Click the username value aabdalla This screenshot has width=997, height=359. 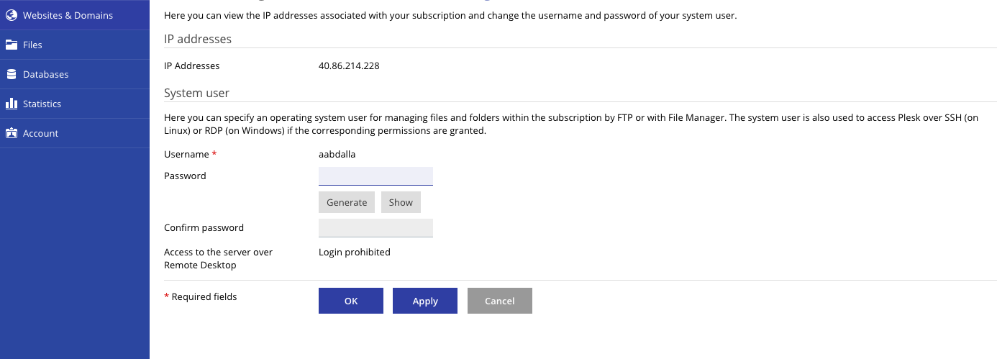337,154
